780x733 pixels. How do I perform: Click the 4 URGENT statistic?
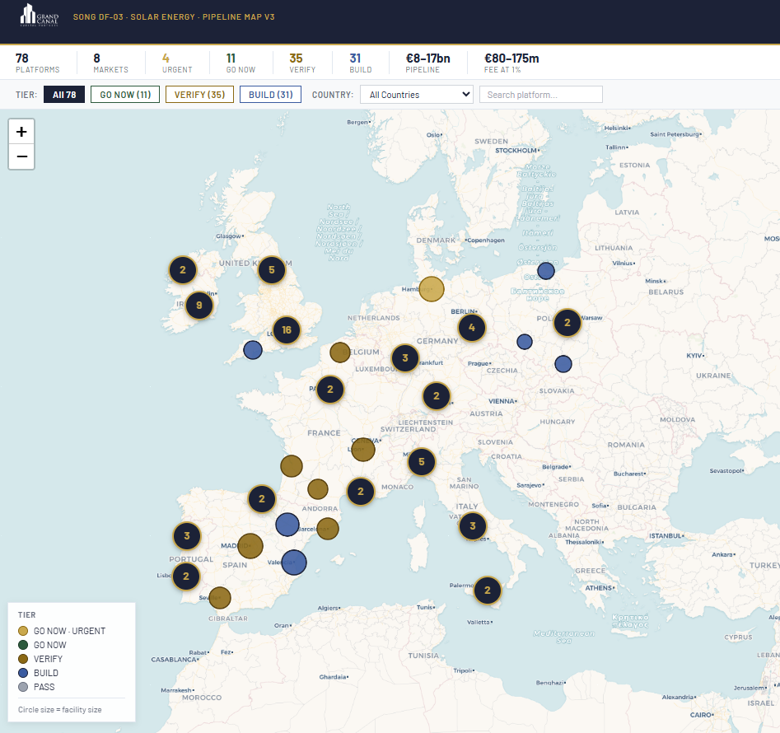tap(177, 63)
